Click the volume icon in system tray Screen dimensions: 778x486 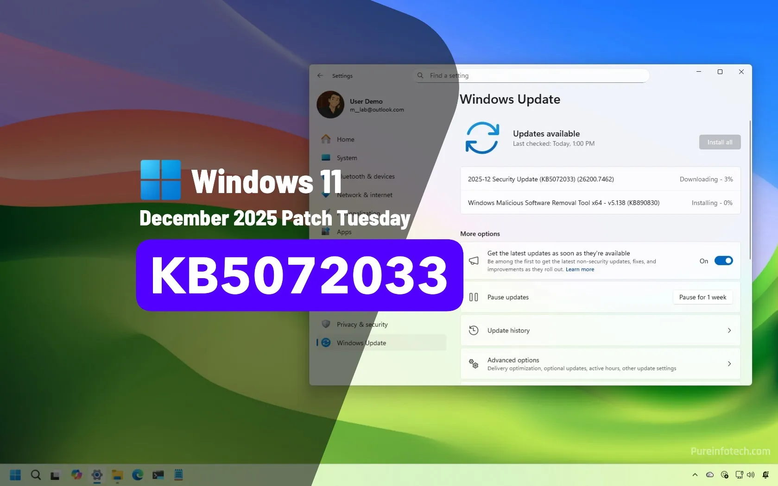point(751,475)
